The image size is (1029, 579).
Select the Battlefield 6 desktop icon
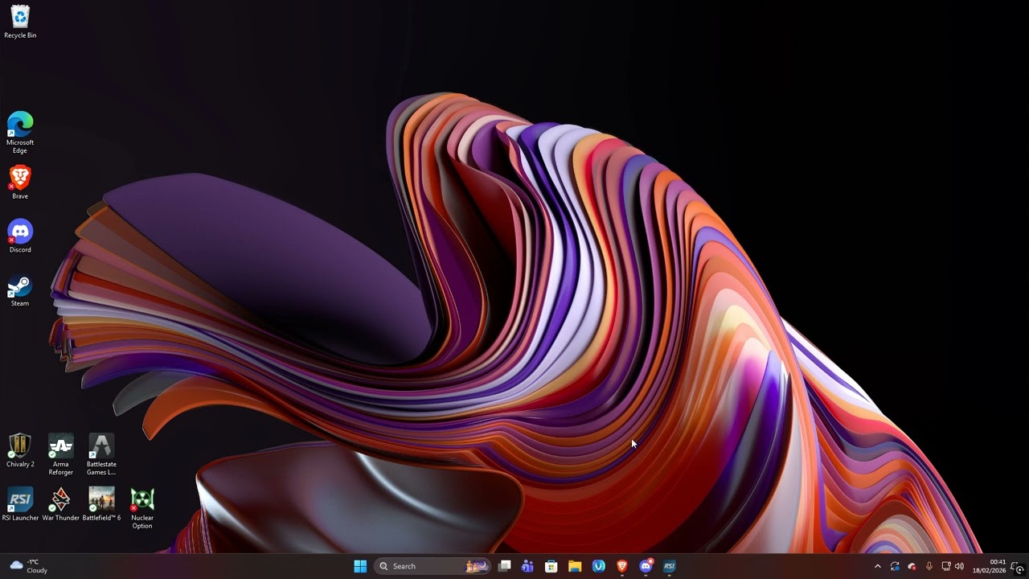tap(101, 504)
